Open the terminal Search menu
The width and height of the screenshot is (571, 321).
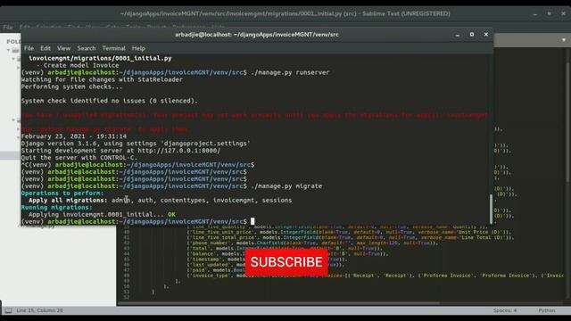(87, 48)
